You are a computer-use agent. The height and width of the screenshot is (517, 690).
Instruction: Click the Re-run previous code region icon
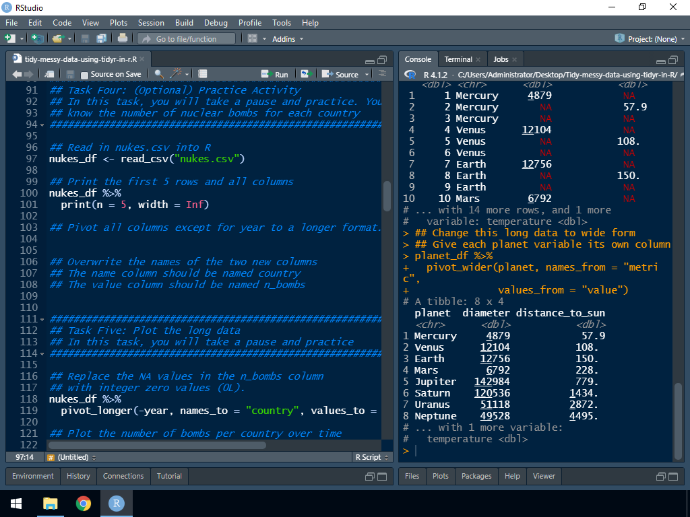click(x=306, y=74)
